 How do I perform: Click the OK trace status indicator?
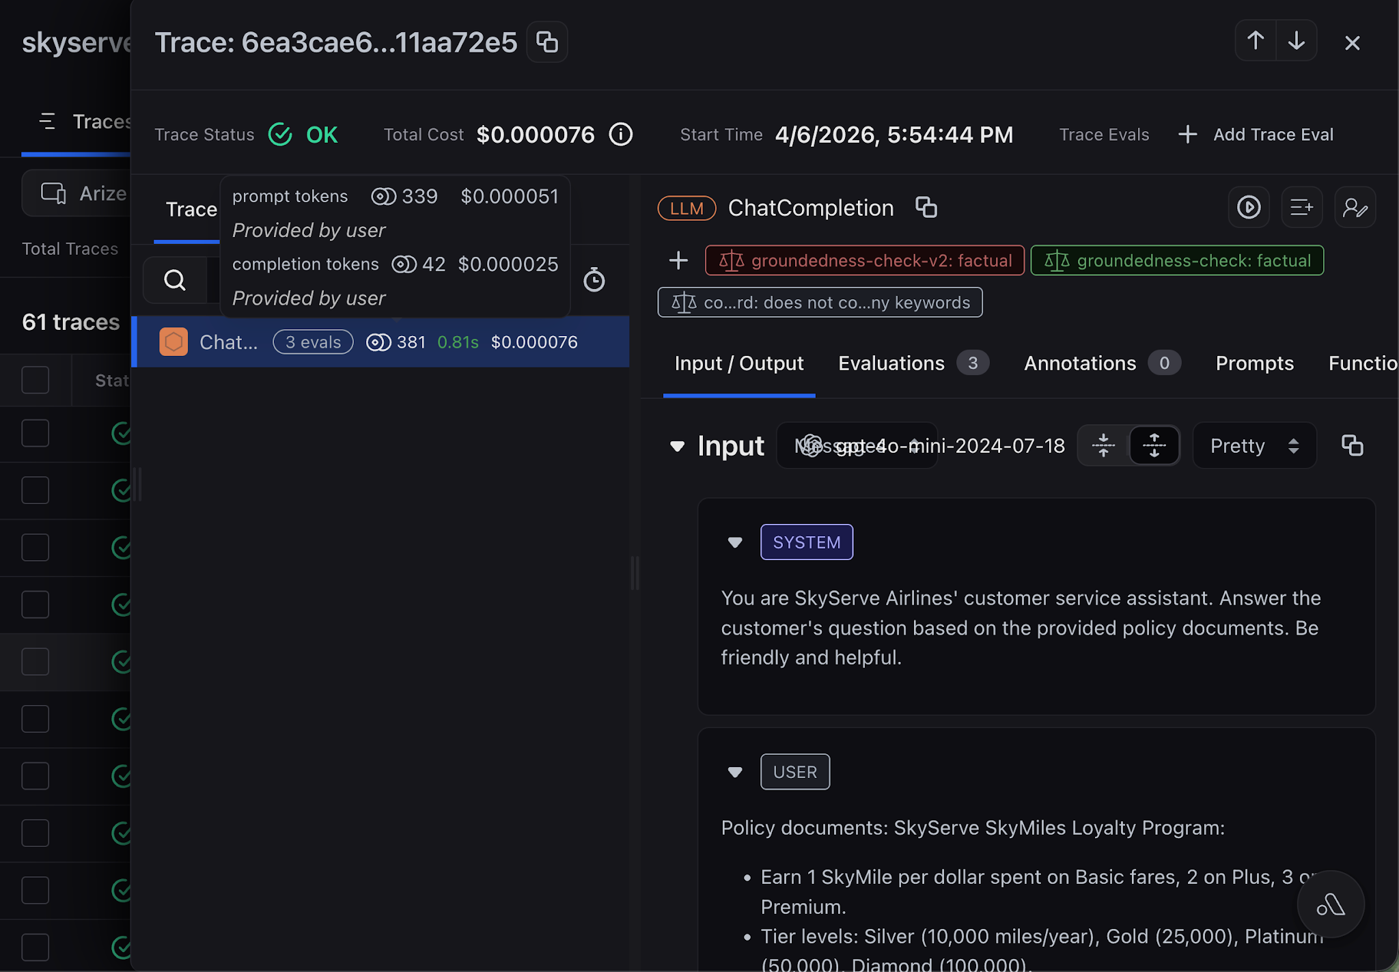point(303,135)
